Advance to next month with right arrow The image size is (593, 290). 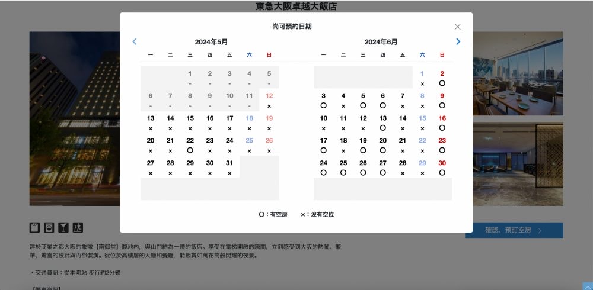(458, 41)
